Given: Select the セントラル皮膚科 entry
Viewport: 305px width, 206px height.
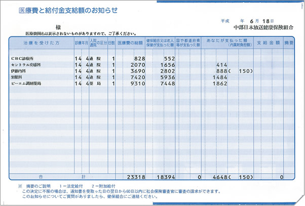Looking at the screenshot, I should pyautogui.click(x=29, y=65).
